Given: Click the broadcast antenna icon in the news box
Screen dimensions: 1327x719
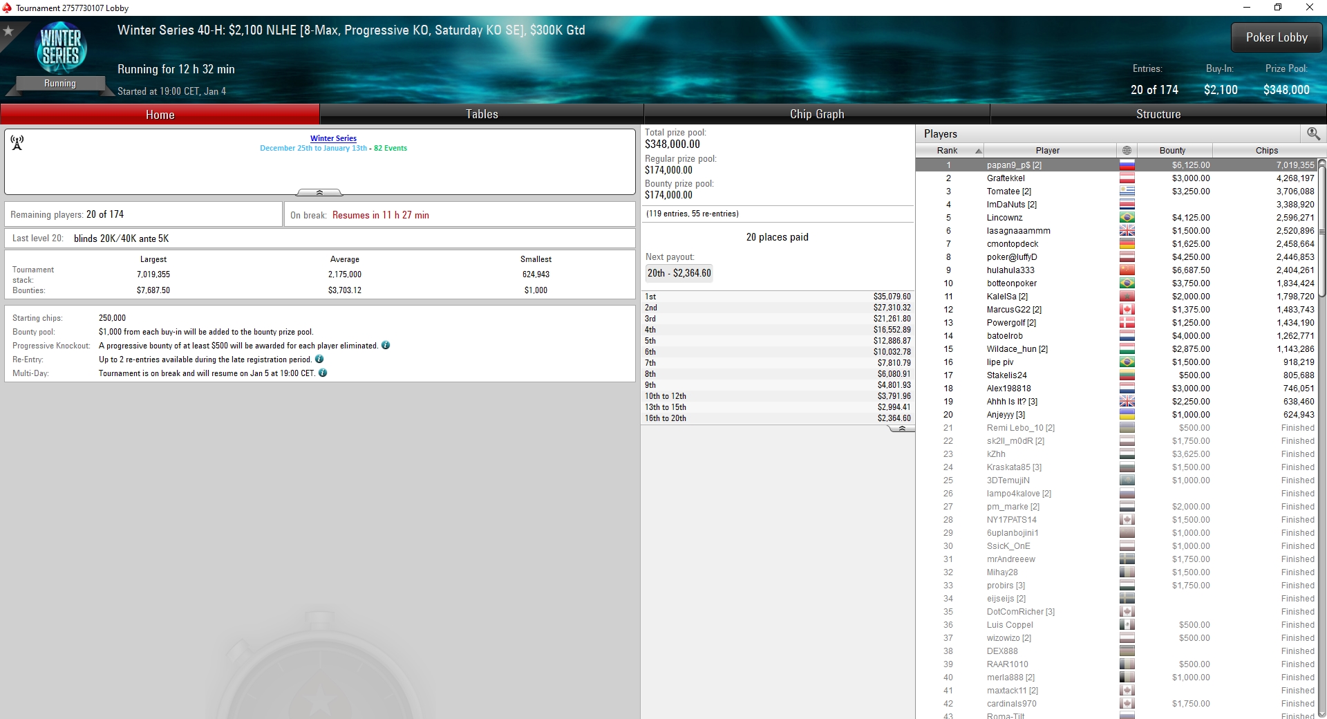Looking at the screenshot, I should [17, 142].
